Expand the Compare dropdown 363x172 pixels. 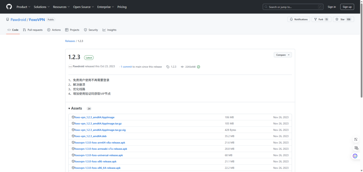[x=283, y=55]
